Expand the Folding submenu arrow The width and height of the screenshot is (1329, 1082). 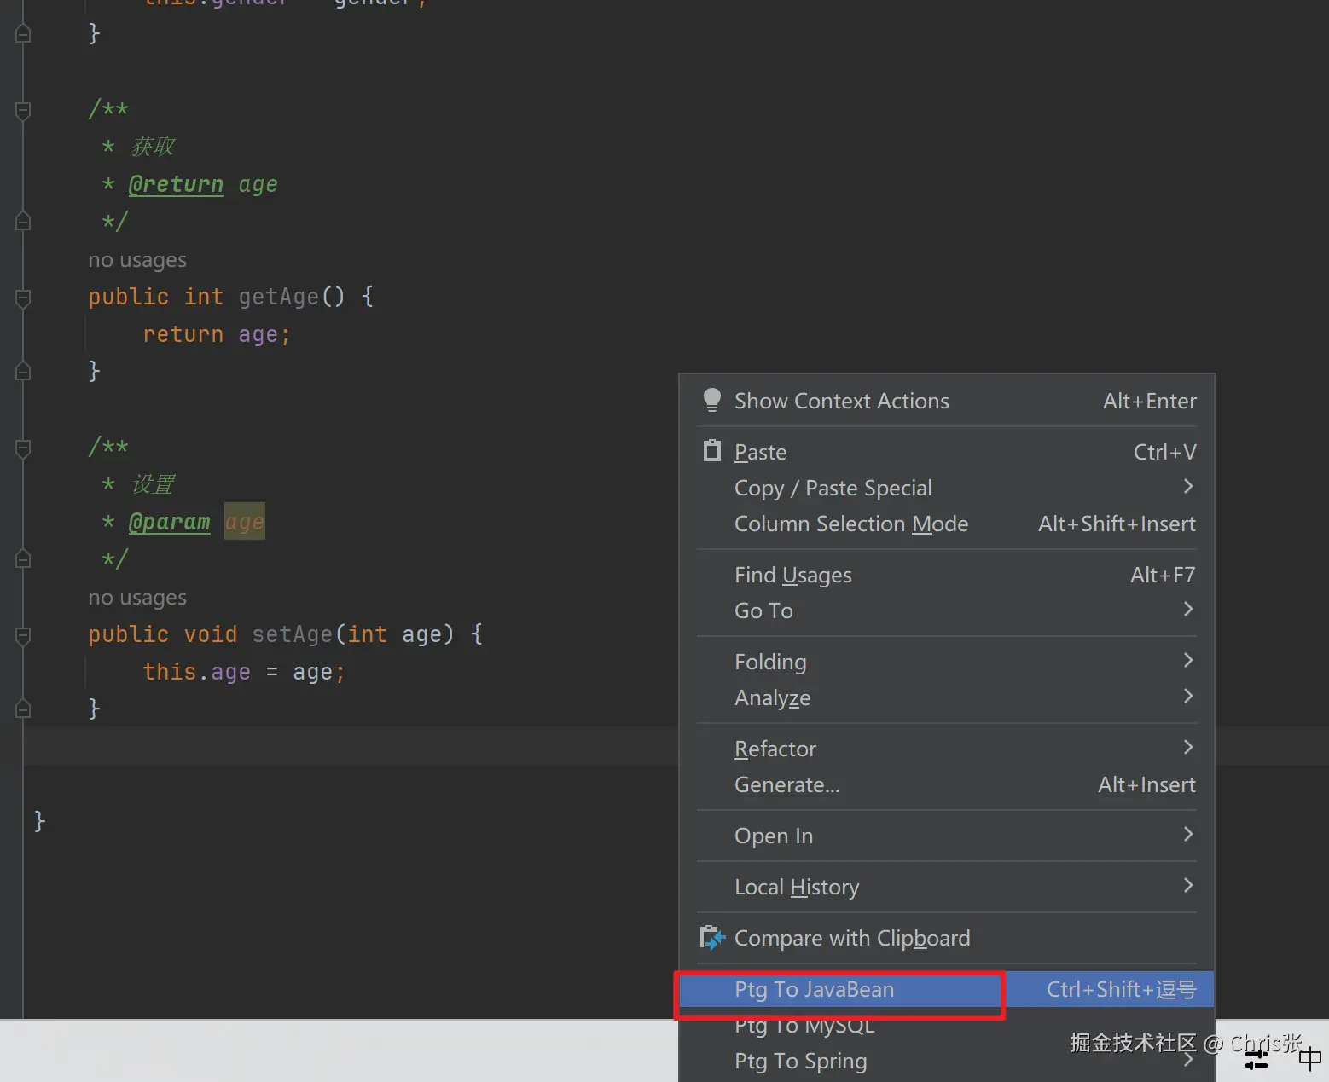(x=1188, y=660)
